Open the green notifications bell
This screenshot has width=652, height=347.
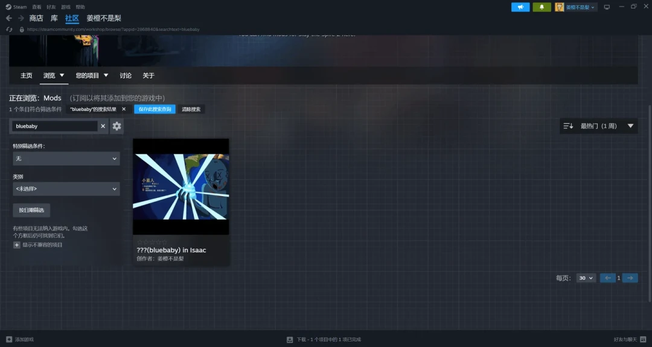(x=542, y=7)
